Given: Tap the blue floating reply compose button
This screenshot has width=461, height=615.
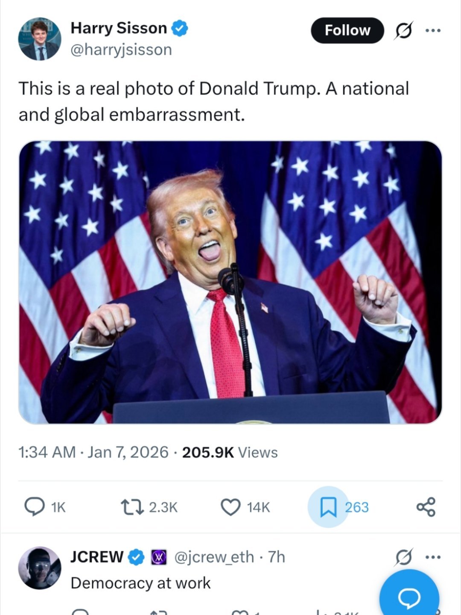Looking at the screenshot, I should tap(409, 597).
